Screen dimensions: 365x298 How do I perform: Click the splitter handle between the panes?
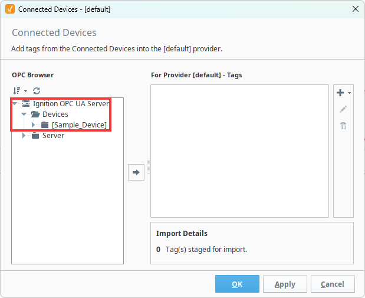(x=149, y=166)
